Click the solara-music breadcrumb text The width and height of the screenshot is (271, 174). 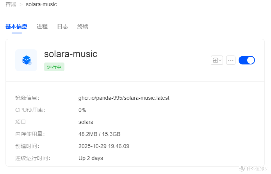coord(41,4)
